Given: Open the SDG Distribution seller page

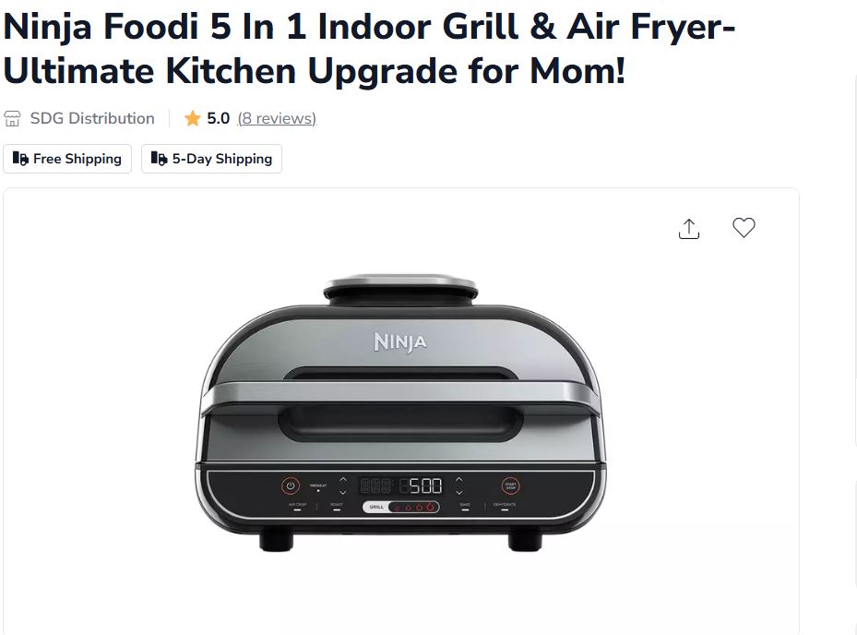Looking at the screenshot, I should [x=92, y=118].
